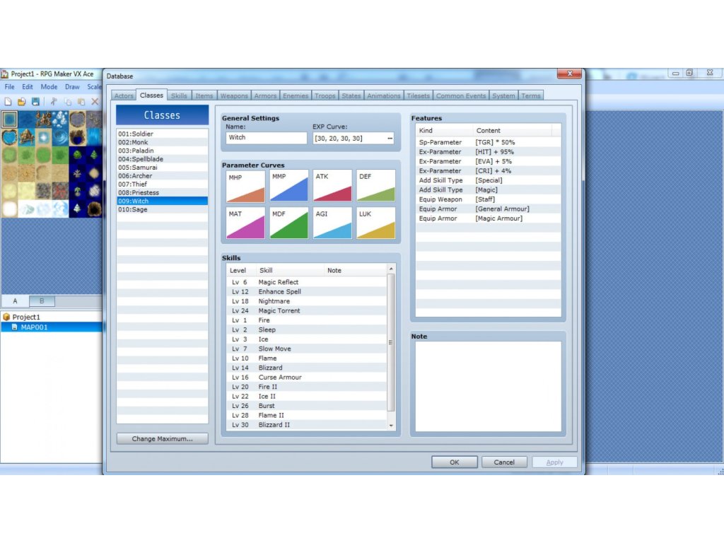Select the [TGR] * 50% feature row
The image size is (724, 543).
[x=488, y=142]
